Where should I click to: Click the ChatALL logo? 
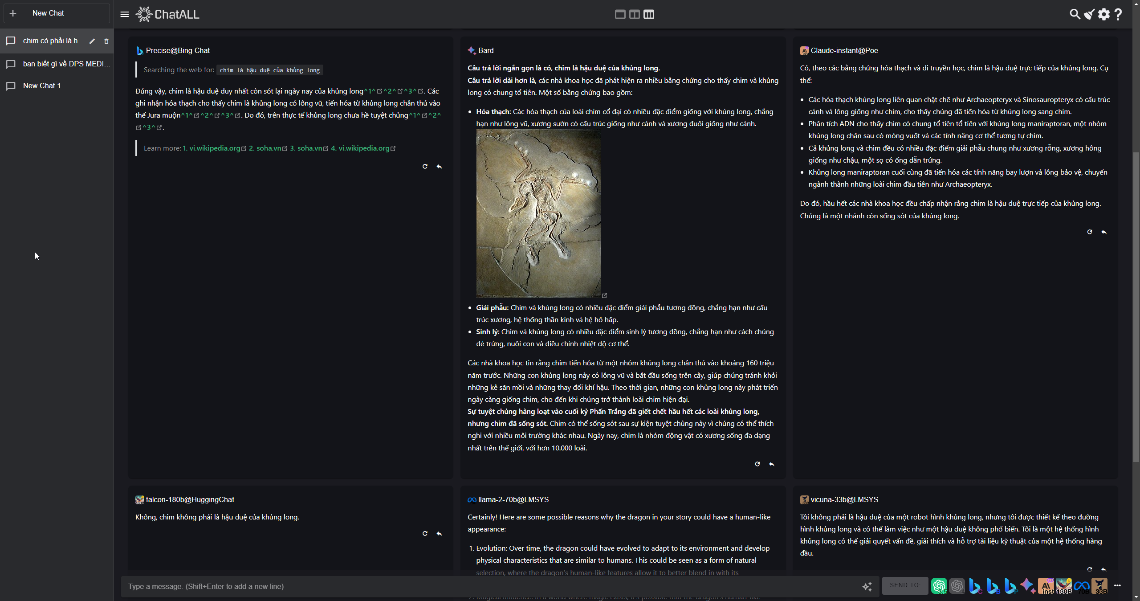click(168, 14)
